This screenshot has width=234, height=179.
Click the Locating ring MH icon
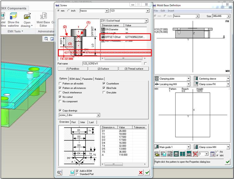click(x=157, y=84)
